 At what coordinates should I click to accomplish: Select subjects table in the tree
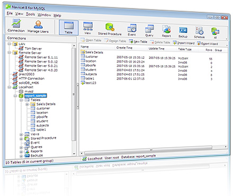coord(42,126)
